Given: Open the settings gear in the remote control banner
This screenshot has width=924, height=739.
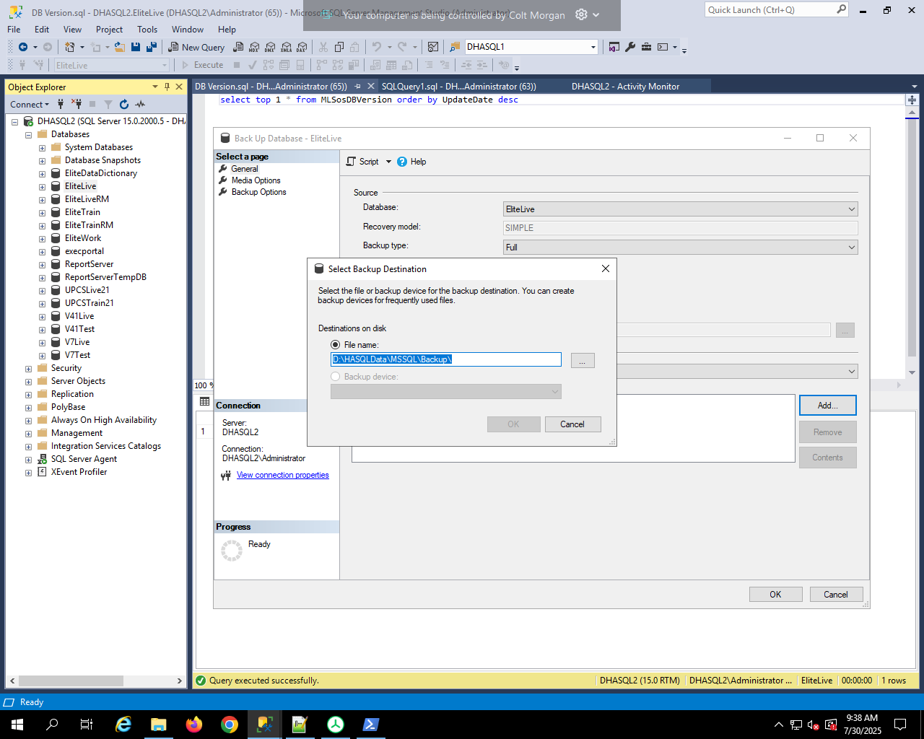Looking at the screenshot, I should pos(581,14).
